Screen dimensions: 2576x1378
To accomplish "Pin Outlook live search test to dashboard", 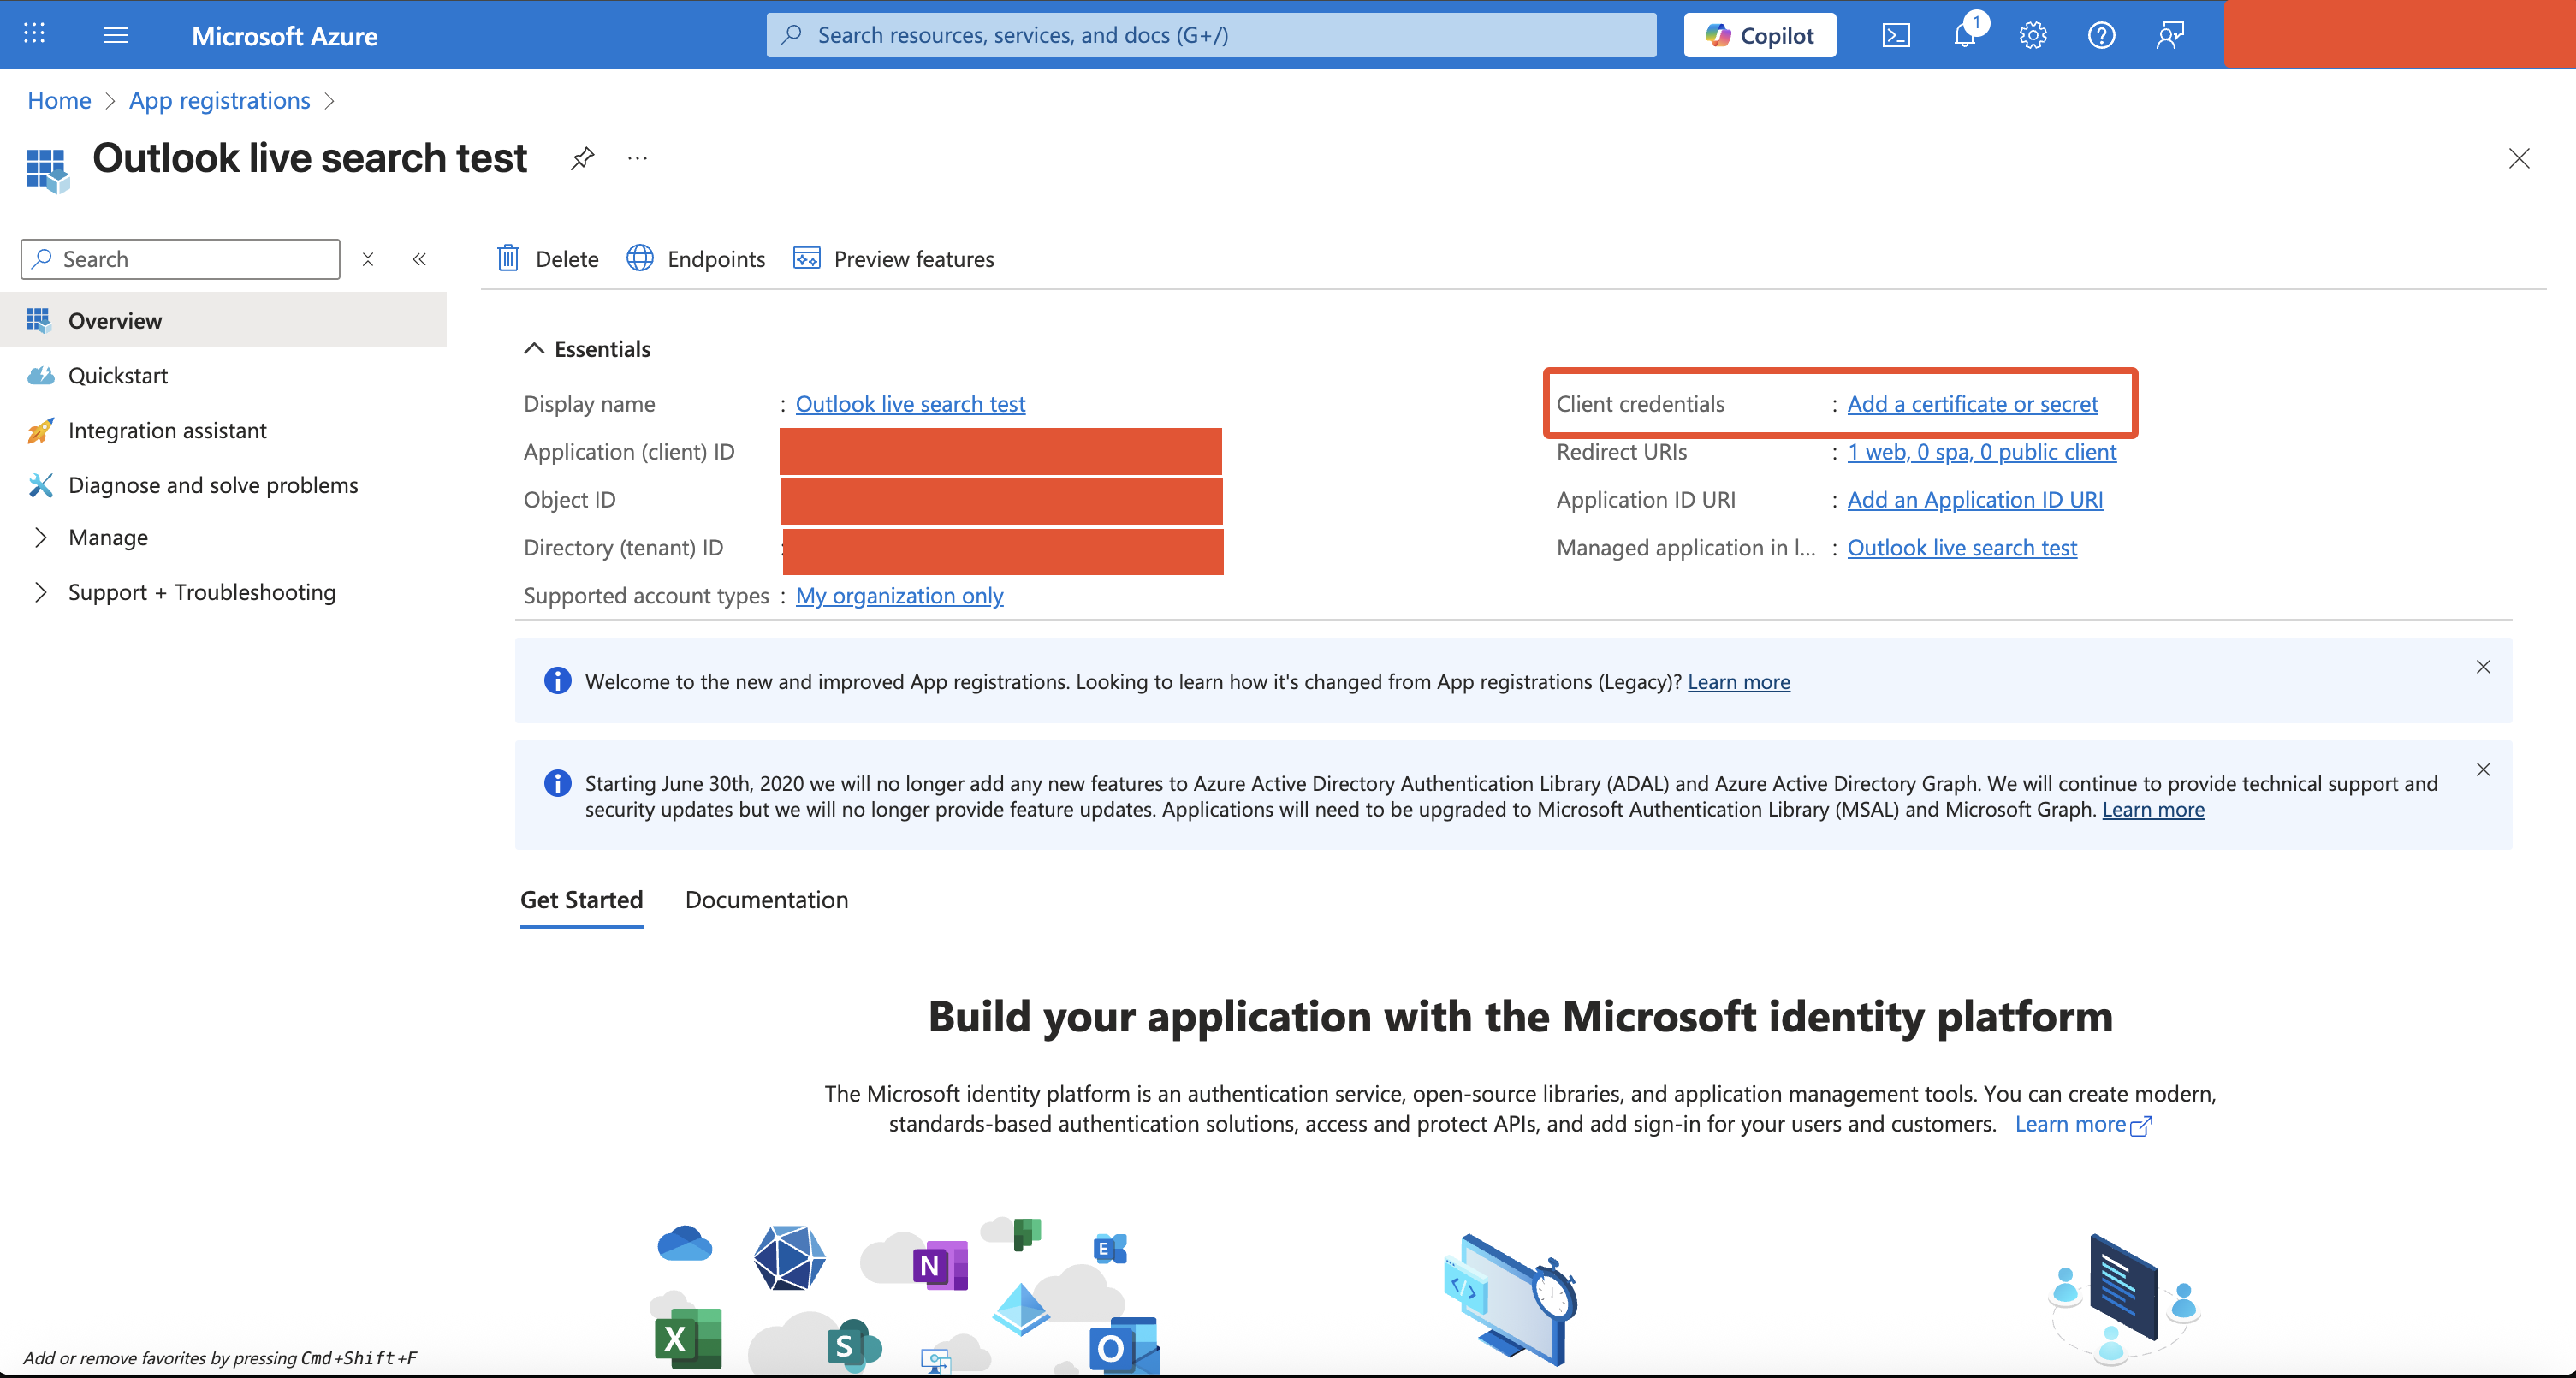I will coord(582,158).
